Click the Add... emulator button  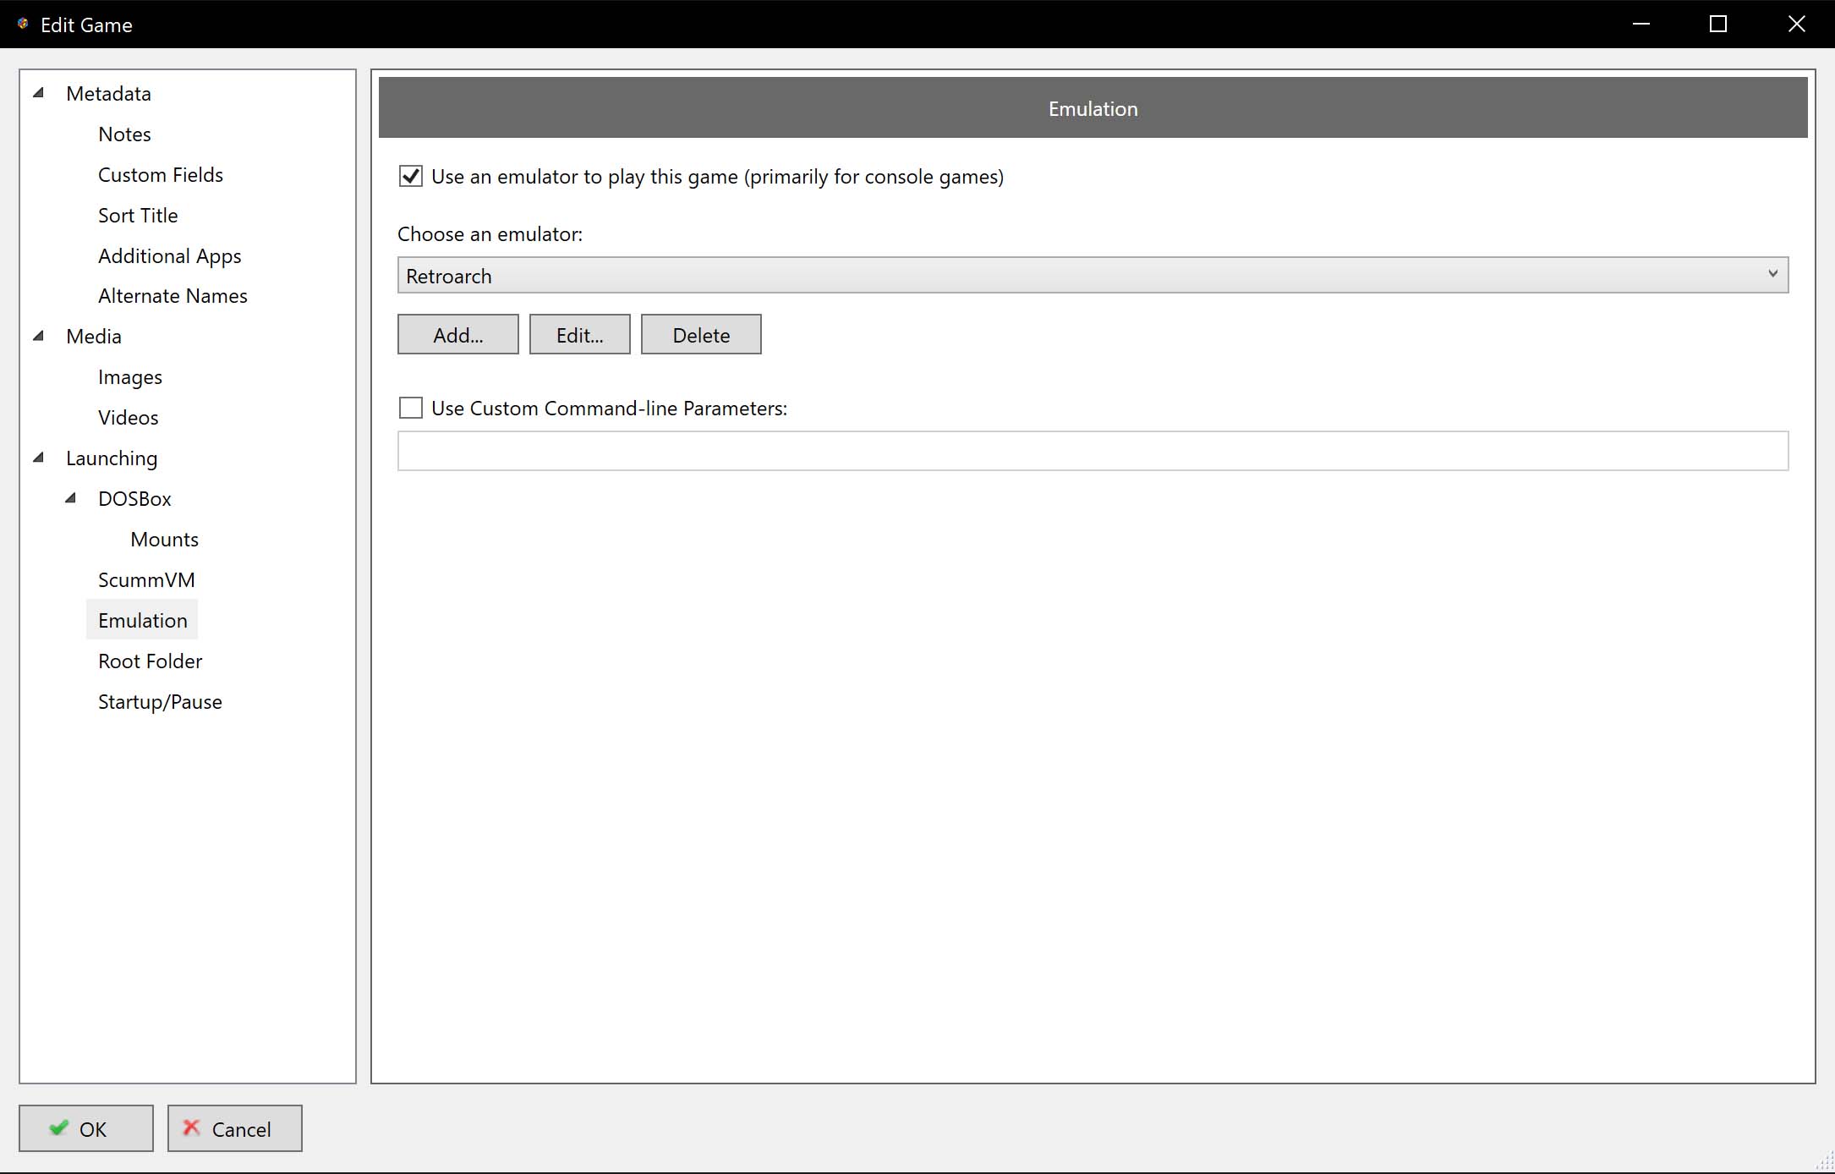[x=458, y=334]
